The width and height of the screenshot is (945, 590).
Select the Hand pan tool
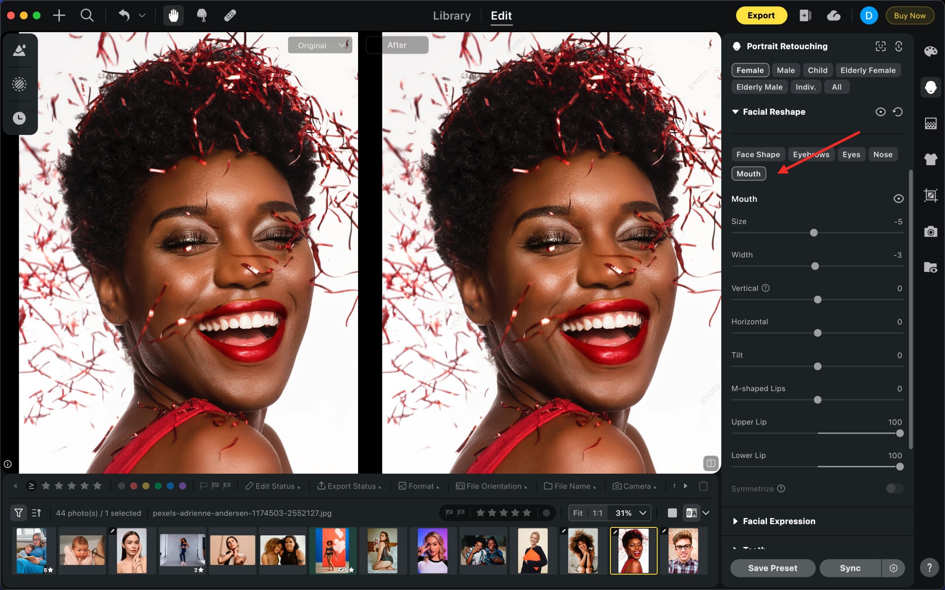[173, 15]
